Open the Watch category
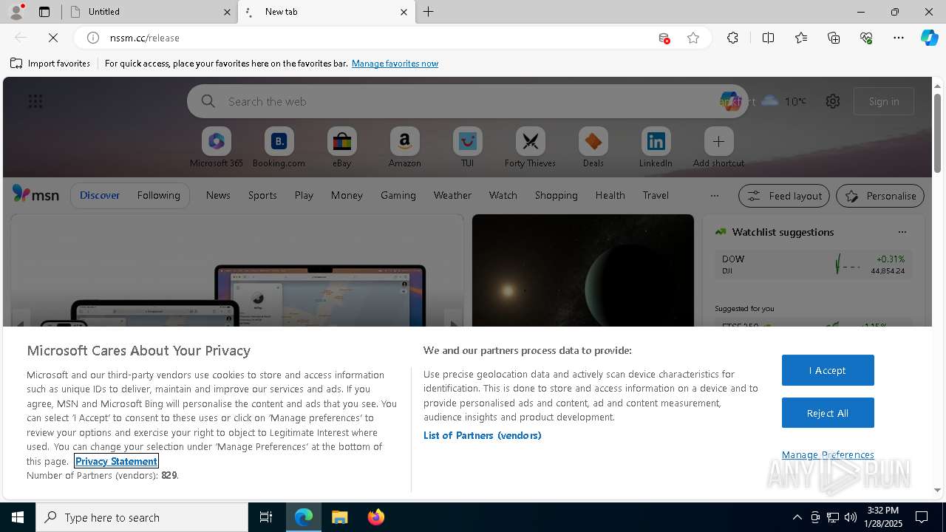 [503, 195]
